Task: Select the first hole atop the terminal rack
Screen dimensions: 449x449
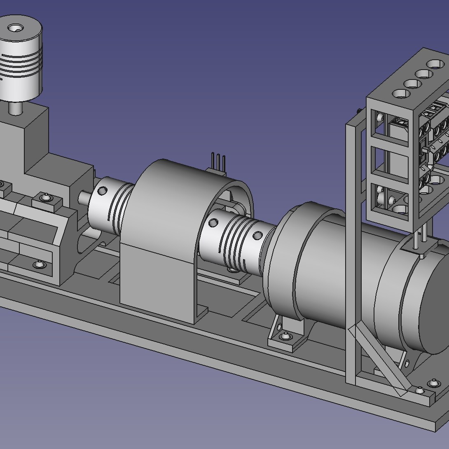Action: (x=401, y=94)
